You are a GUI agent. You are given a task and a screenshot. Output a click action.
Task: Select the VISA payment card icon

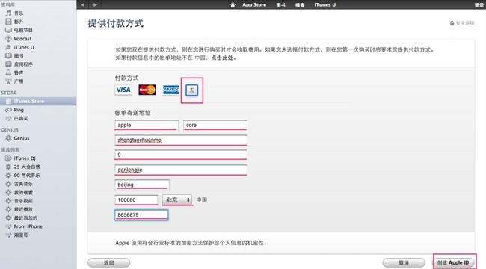coord(123,90)
